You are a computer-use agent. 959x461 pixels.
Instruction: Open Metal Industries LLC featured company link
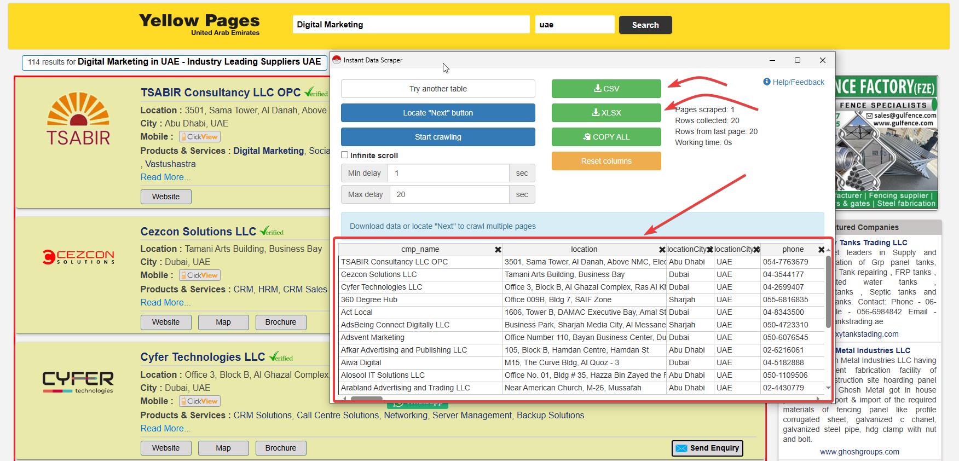(x=873, y=350)
